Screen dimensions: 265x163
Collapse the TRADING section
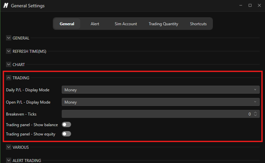pos(9,78)
